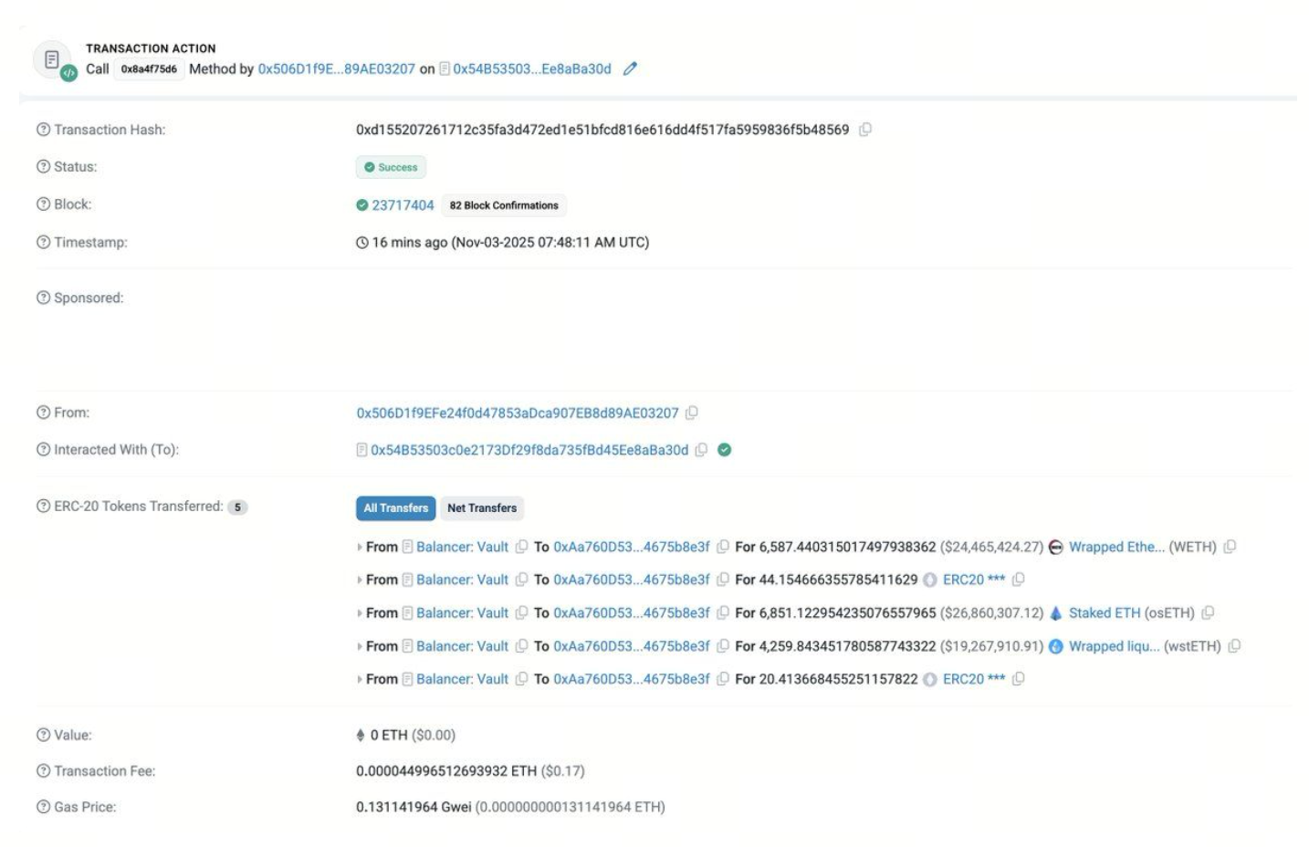Click the 0x8a4f75d6 method badge
Screen dimensions: 1309x847
pyautogui.click(x=149, y=69)
